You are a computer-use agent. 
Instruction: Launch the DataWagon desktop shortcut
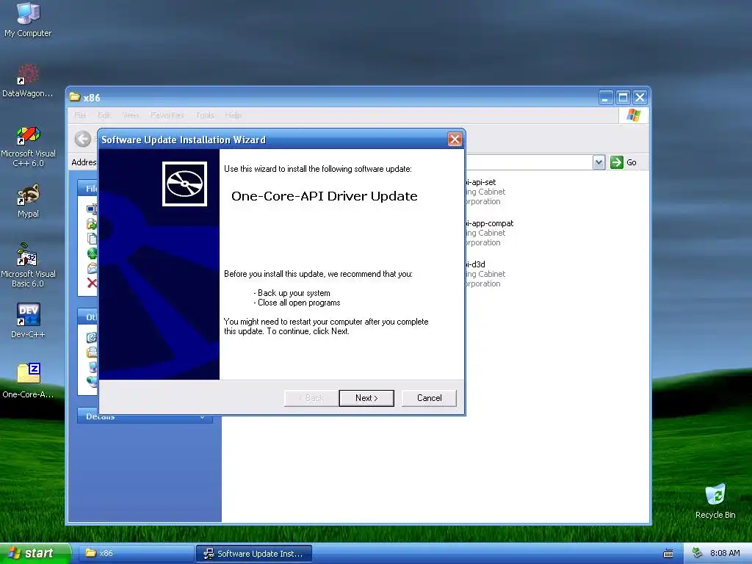click(28, 80)
